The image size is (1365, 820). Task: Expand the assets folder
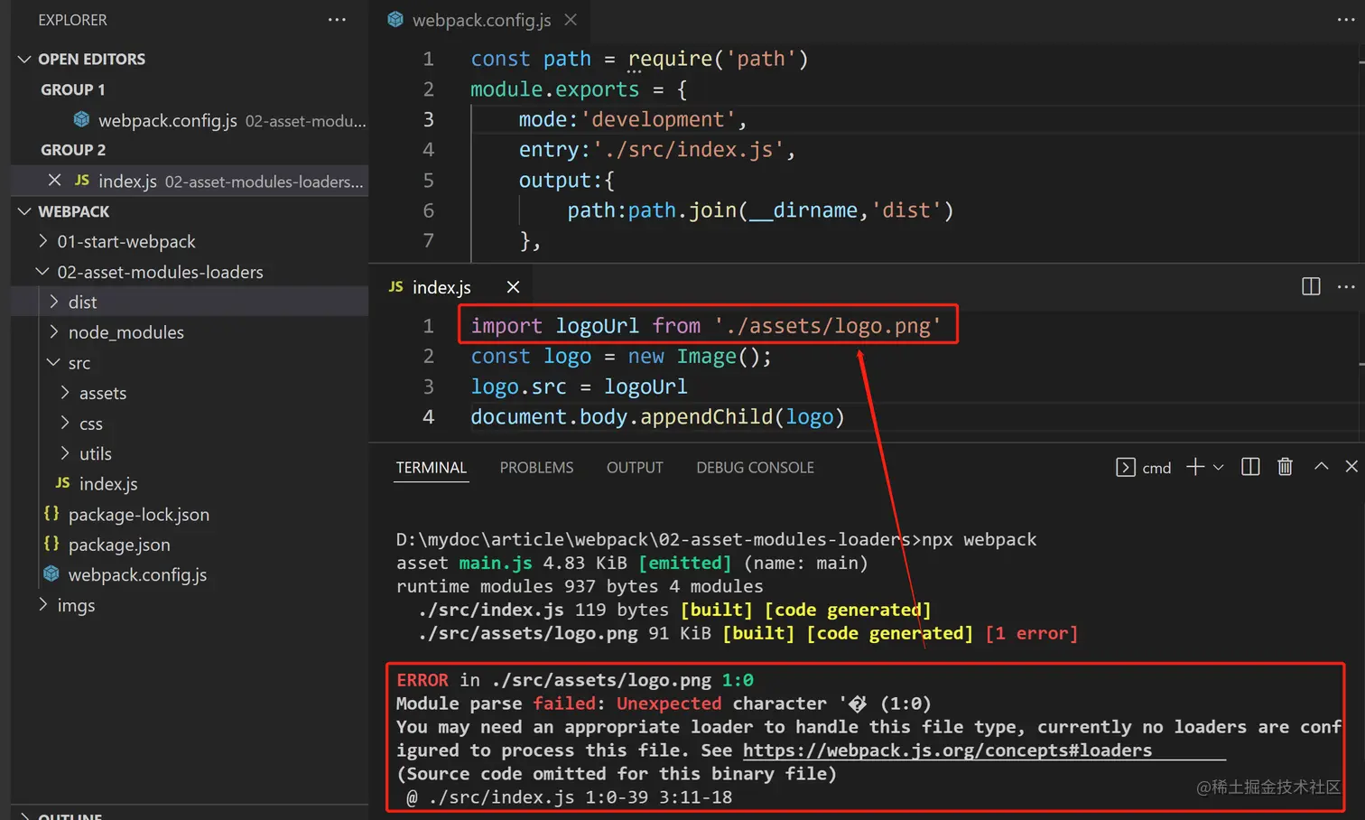tap(64, 393)
